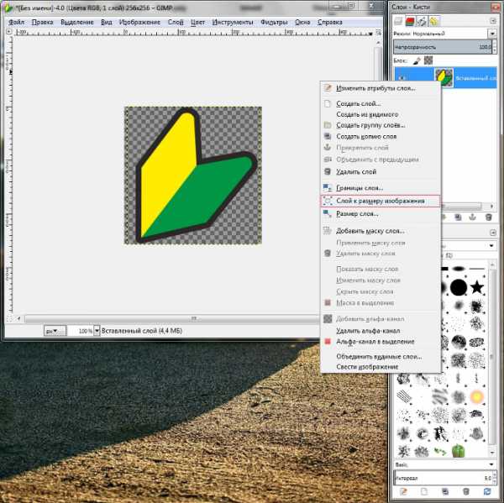Choose 'Границы слоя...' in context menu

tap(381, 188)
